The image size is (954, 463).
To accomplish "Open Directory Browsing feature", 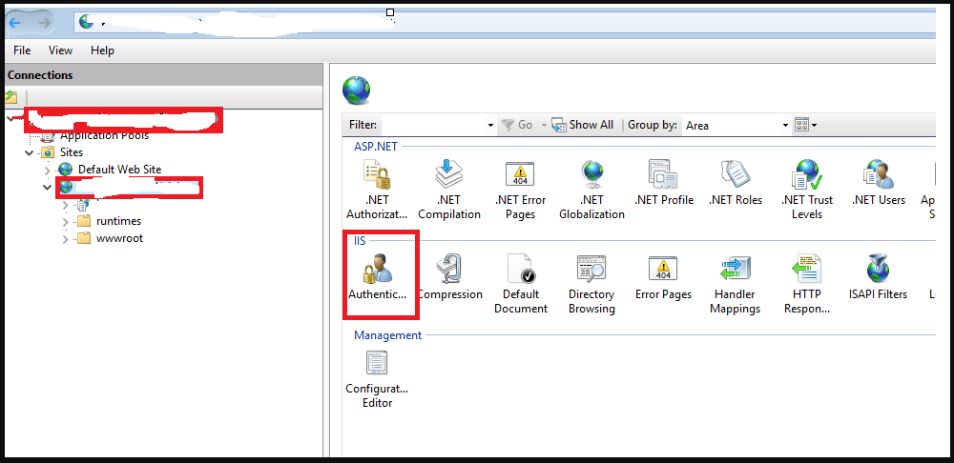I will tap(591, 284).
